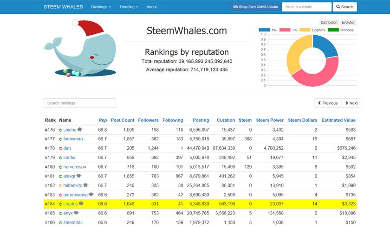390x227 pixels.
Task: Click the orange power icon beside mibenkito
Action: pyautogui.click(x=60, y=186)
